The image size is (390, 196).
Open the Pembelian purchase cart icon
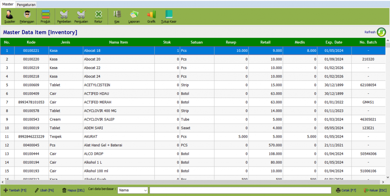64,16
